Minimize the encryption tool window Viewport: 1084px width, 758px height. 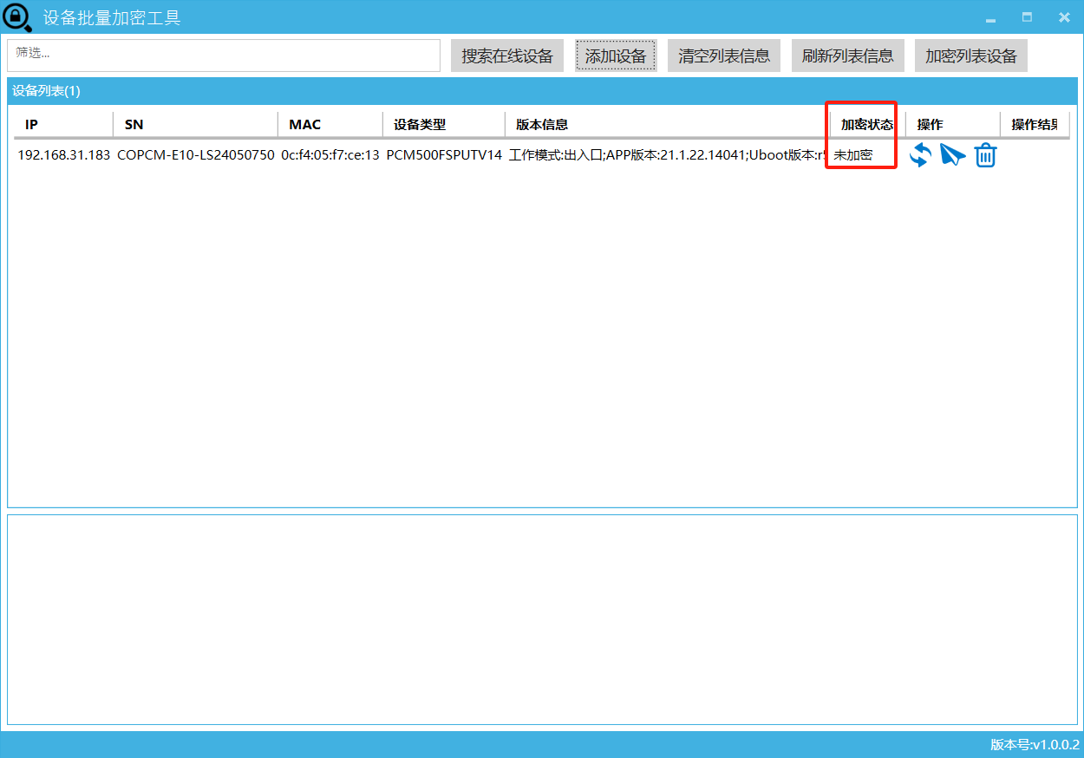(x=990, y=18)
